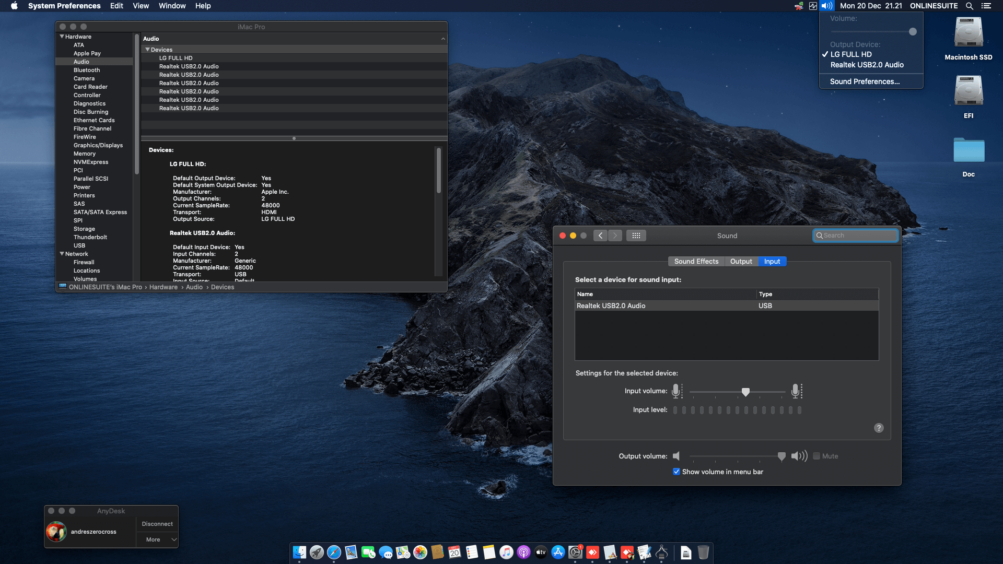Open the Apple menu
This screenshot has width=1003, height=564.
[x=14, y=6]
